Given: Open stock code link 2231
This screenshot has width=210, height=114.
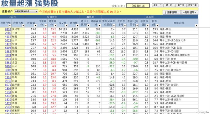Looking at the screenshot, I should tap(8, 77).
